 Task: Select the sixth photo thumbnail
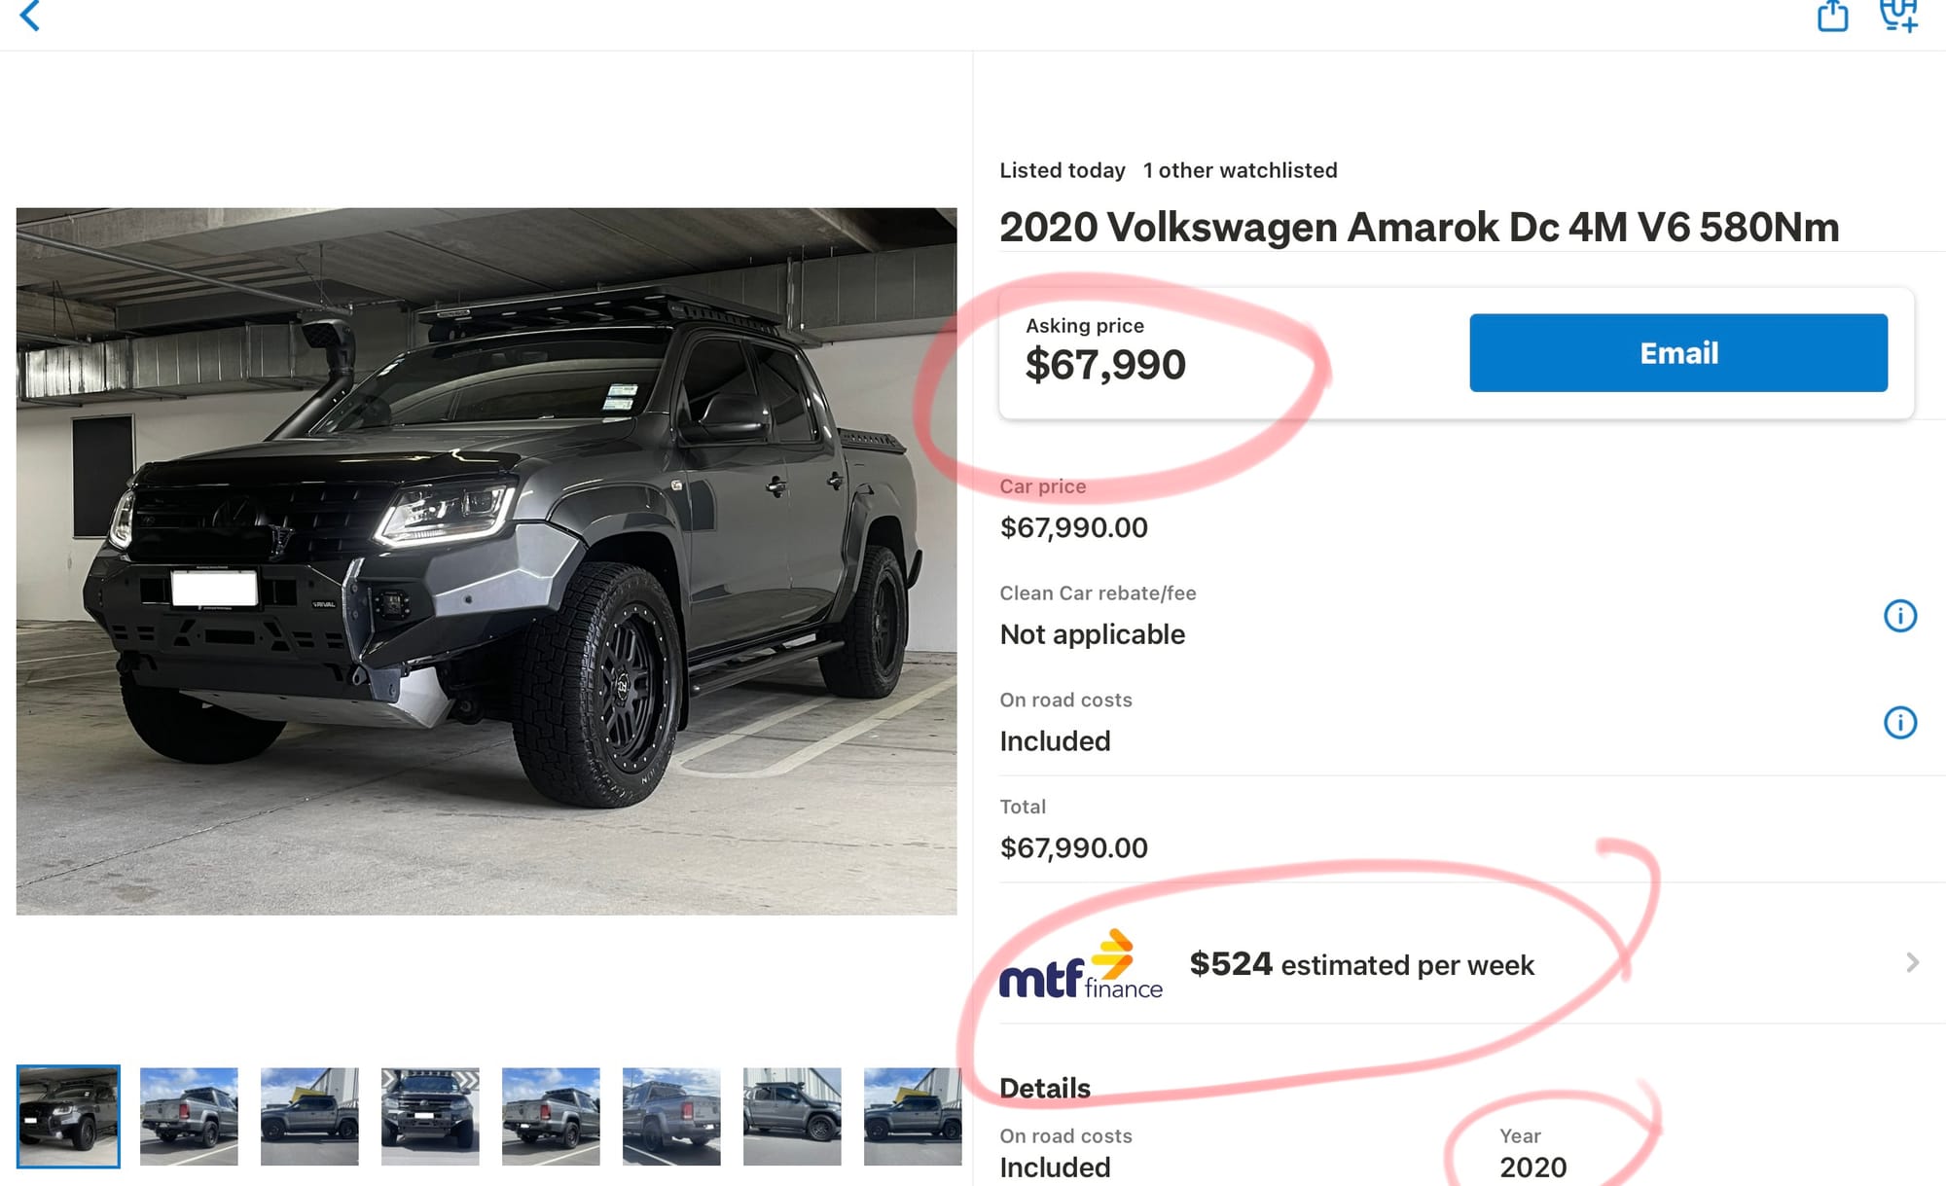coord(671,1116)
